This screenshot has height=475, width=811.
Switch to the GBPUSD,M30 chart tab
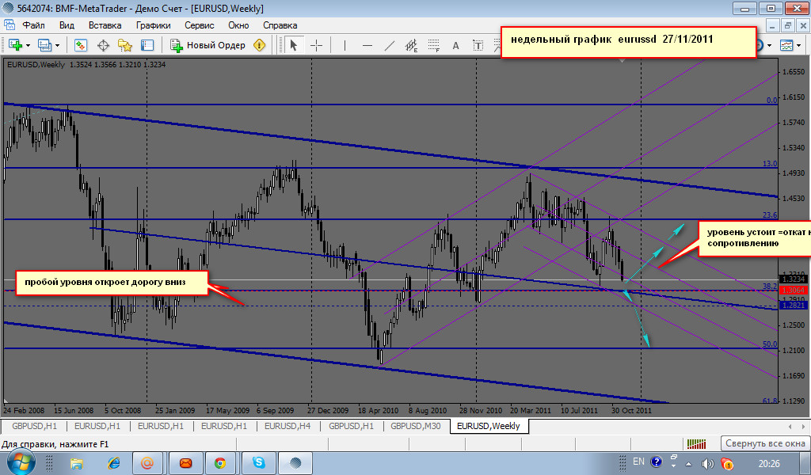point(416,426)
